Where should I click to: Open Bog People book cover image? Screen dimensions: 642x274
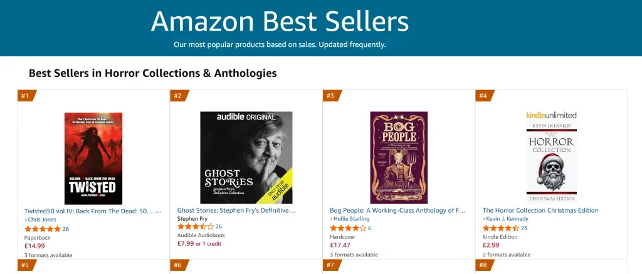pos(399,158)
